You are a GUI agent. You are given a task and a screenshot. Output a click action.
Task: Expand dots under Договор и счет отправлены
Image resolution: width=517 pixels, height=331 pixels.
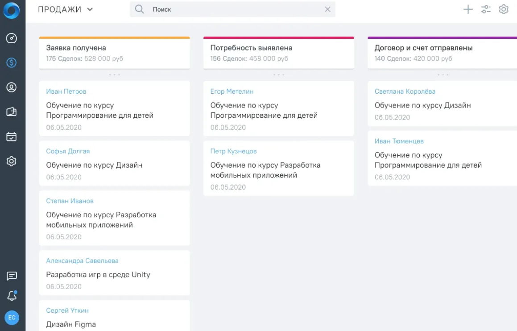point(443,75)
